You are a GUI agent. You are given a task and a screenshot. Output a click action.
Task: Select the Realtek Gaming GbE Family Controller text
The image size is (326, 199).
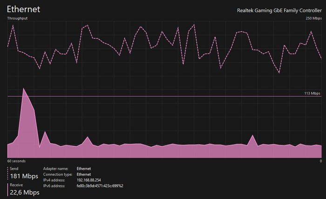(279, 11)
